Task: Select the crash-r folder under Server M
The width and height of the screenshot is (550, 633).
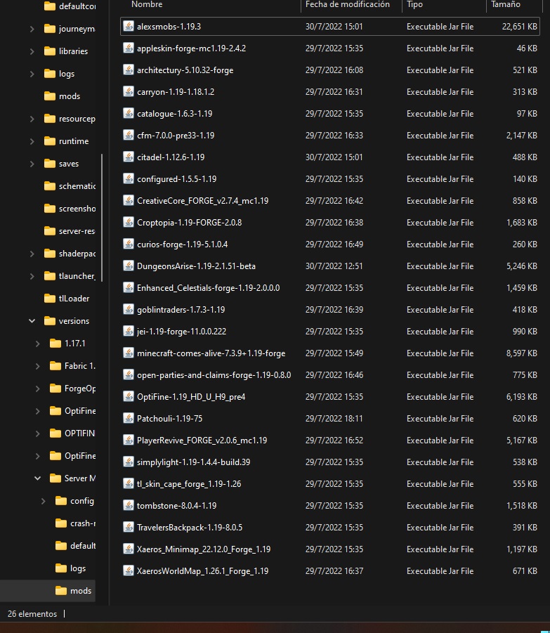Action: 75,523
